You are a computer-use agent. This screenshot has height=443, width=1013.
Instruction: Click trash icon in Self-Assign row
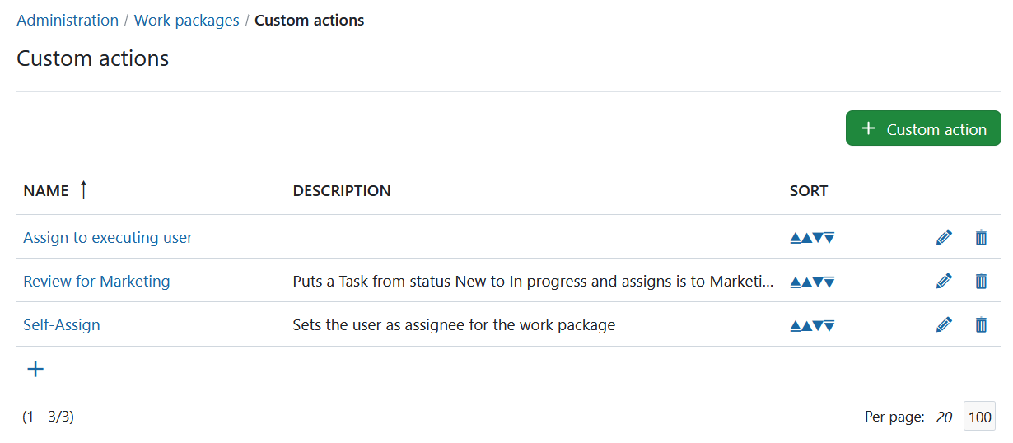point(981,325)
